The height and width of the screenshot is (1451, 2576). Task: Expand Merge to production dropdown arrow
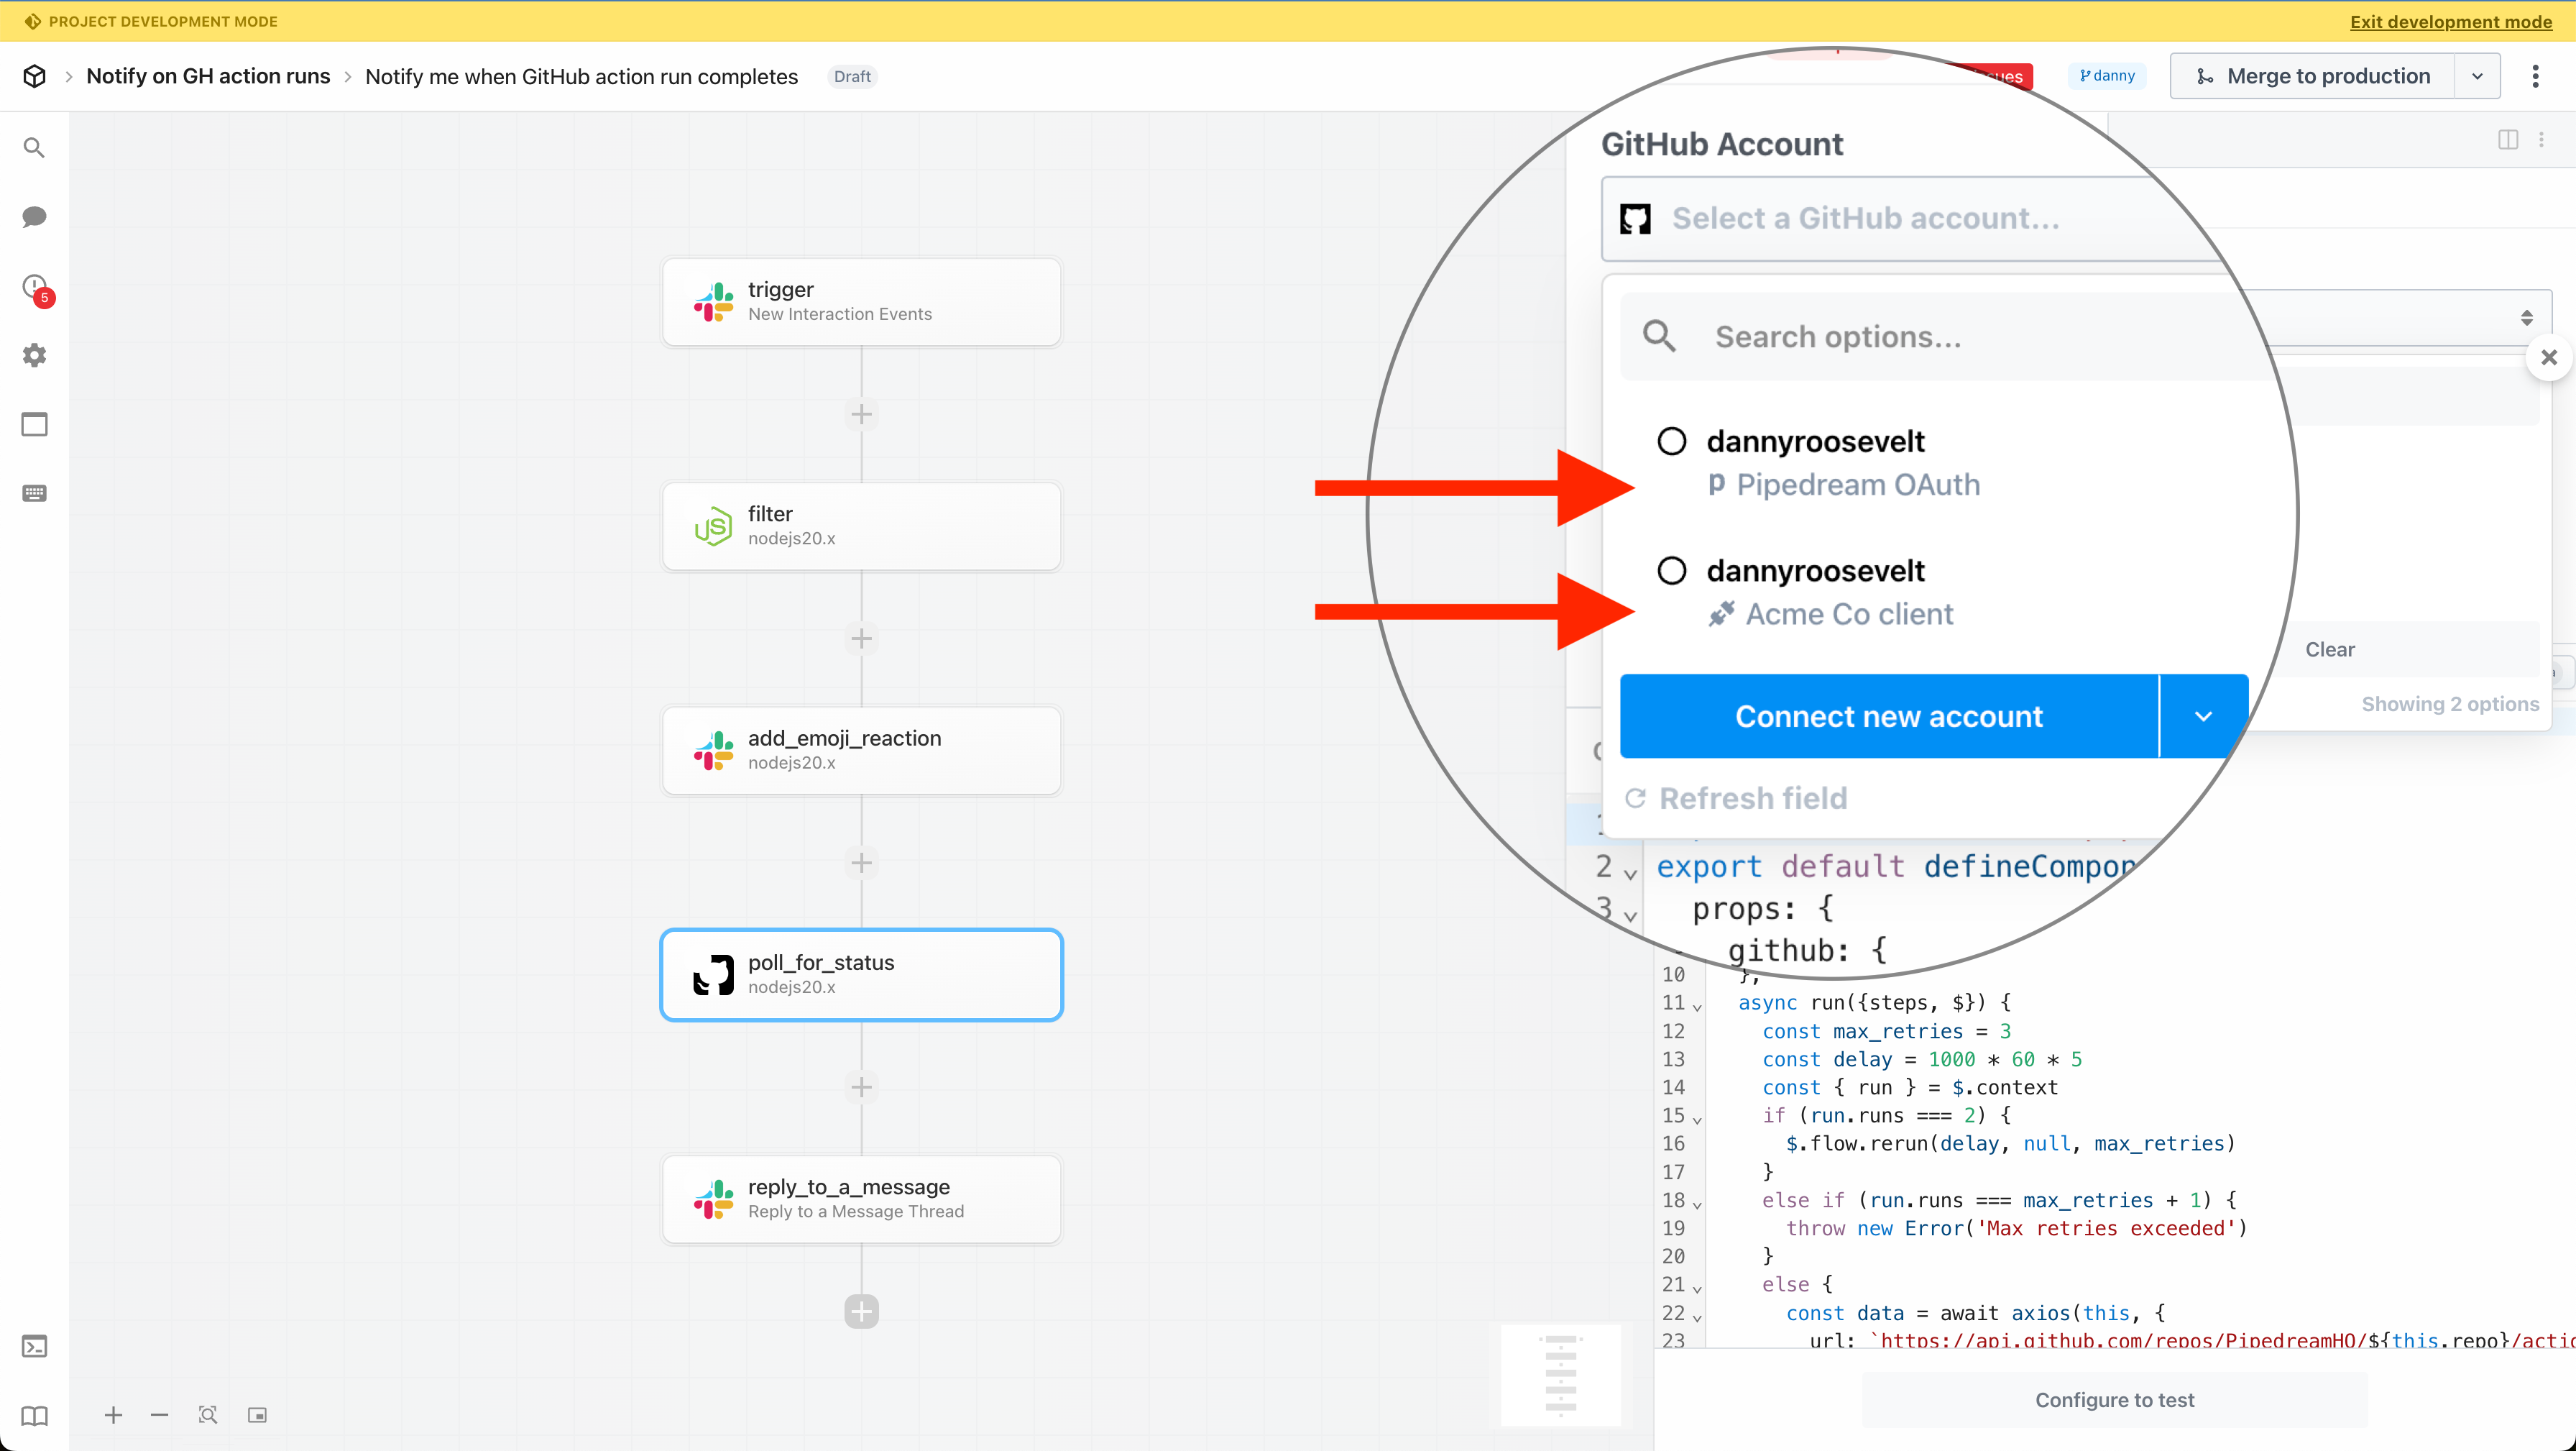2477,76
